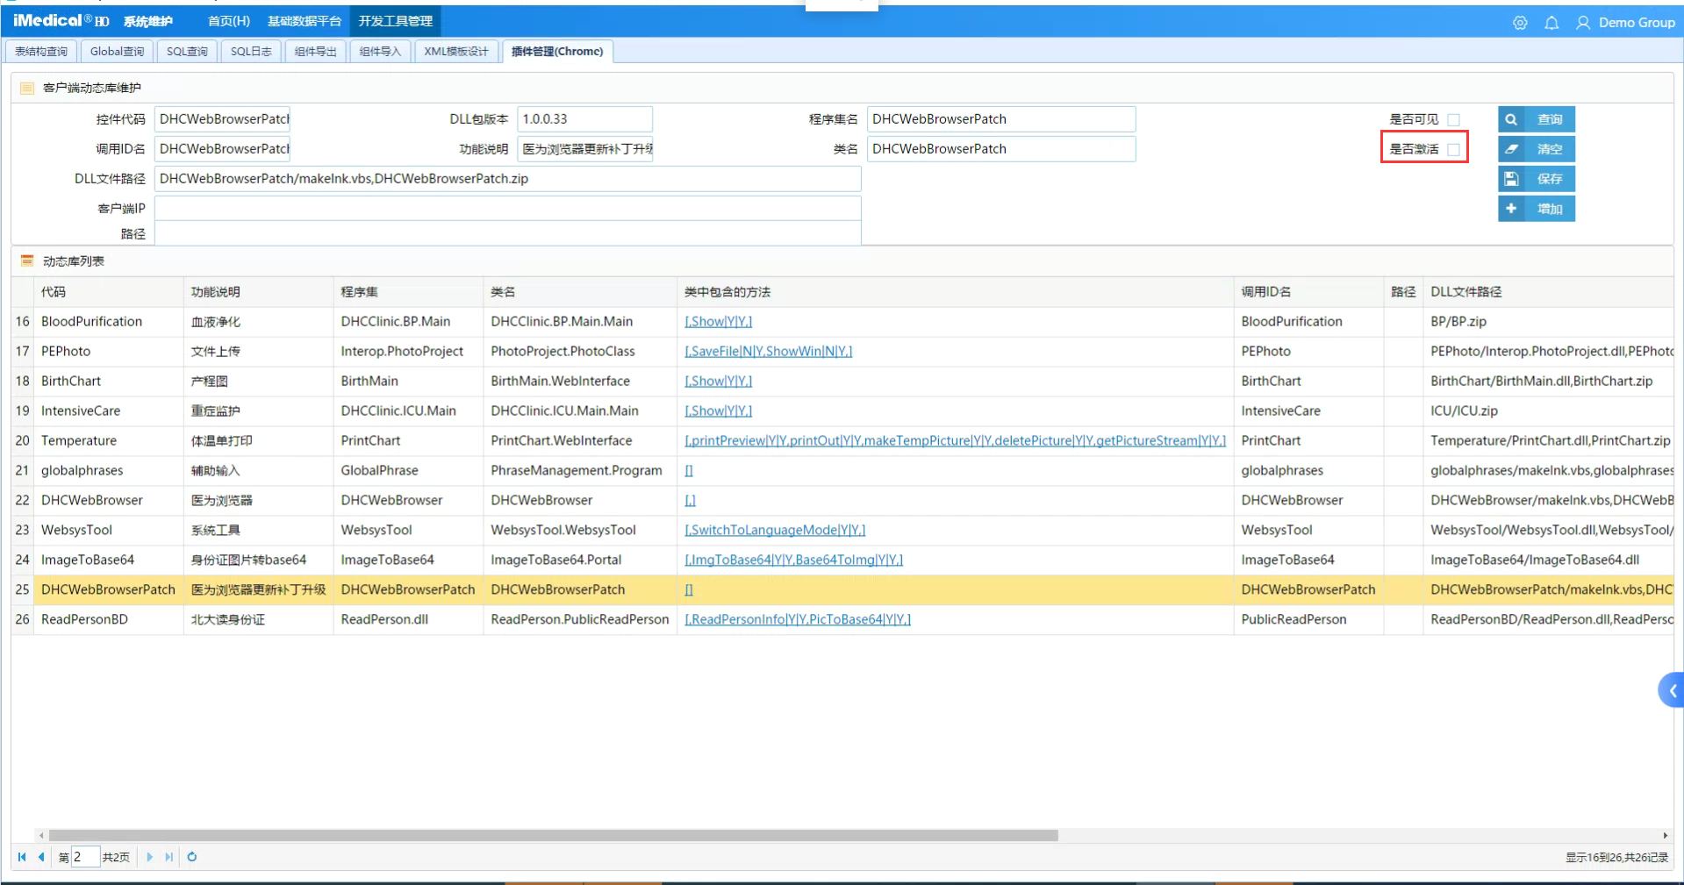The image size is (1684, 885).
Task: Open the BloodPurification [.Show|Y|Y.] methods link
Action: coord(718,322)
